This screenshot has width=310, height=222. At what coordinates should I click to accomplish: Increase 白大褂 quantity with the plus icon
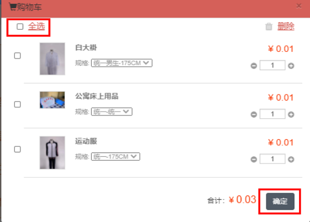[x=291, y=66]
